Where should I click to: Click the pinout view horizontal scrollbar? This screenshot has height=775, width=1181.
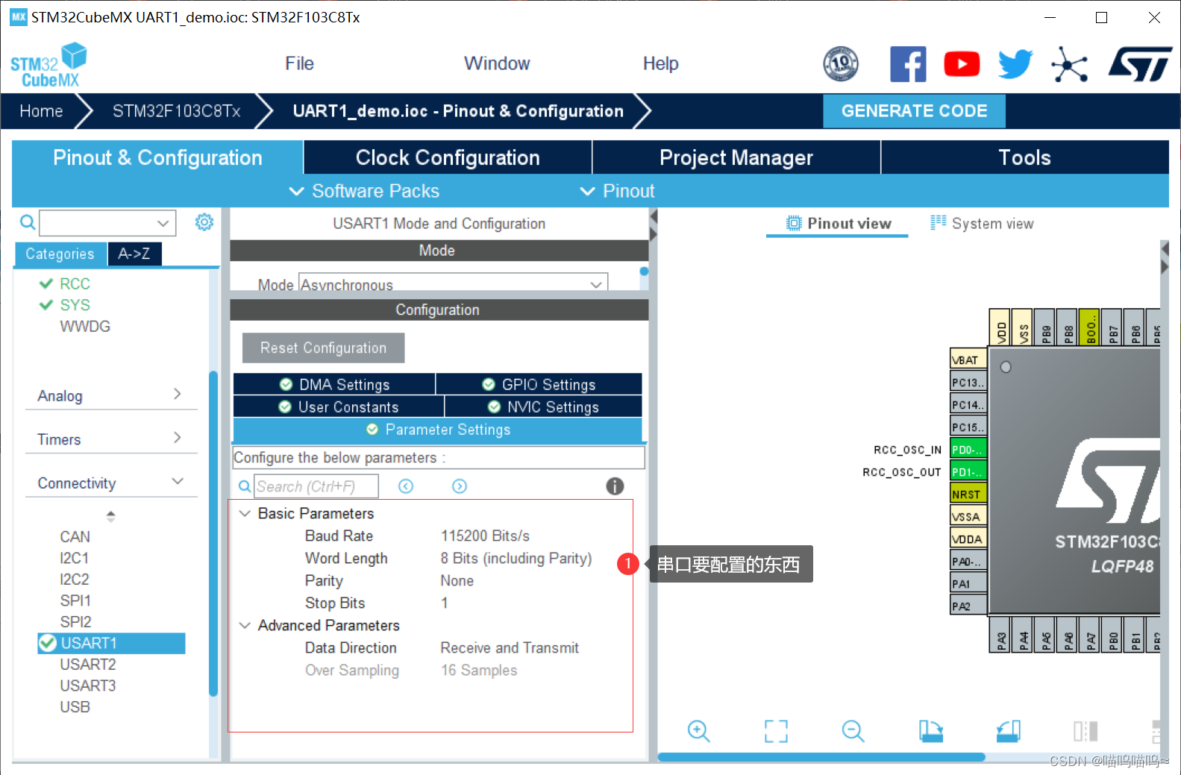pyautogui.click(x=821, y=757)
